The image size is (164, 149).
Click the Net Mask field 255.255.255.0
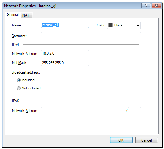65,63
